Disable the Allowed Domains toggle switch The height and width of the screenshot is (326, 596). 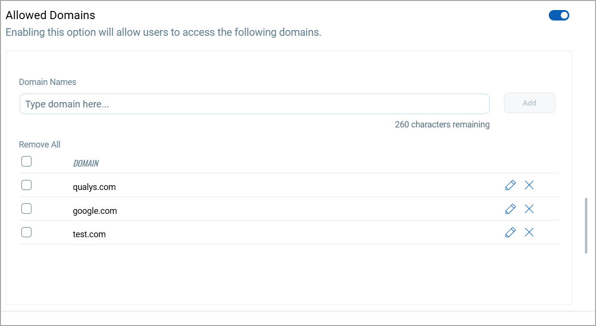point(559,15)
